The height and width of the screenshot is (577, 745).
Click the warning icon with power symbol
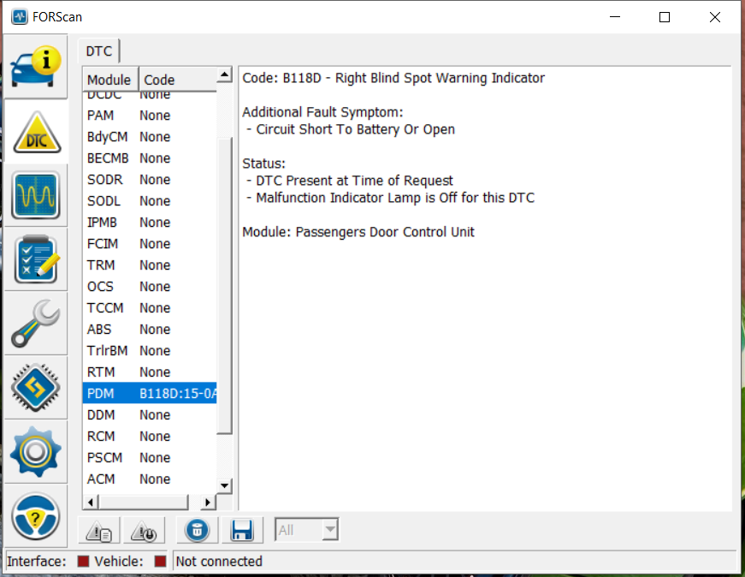pos(144,530)
